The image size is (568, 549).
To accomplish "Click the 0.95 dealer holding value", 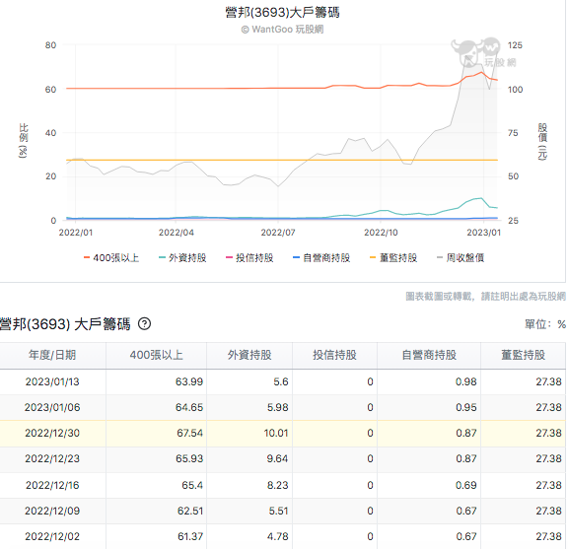I will 466,407.
